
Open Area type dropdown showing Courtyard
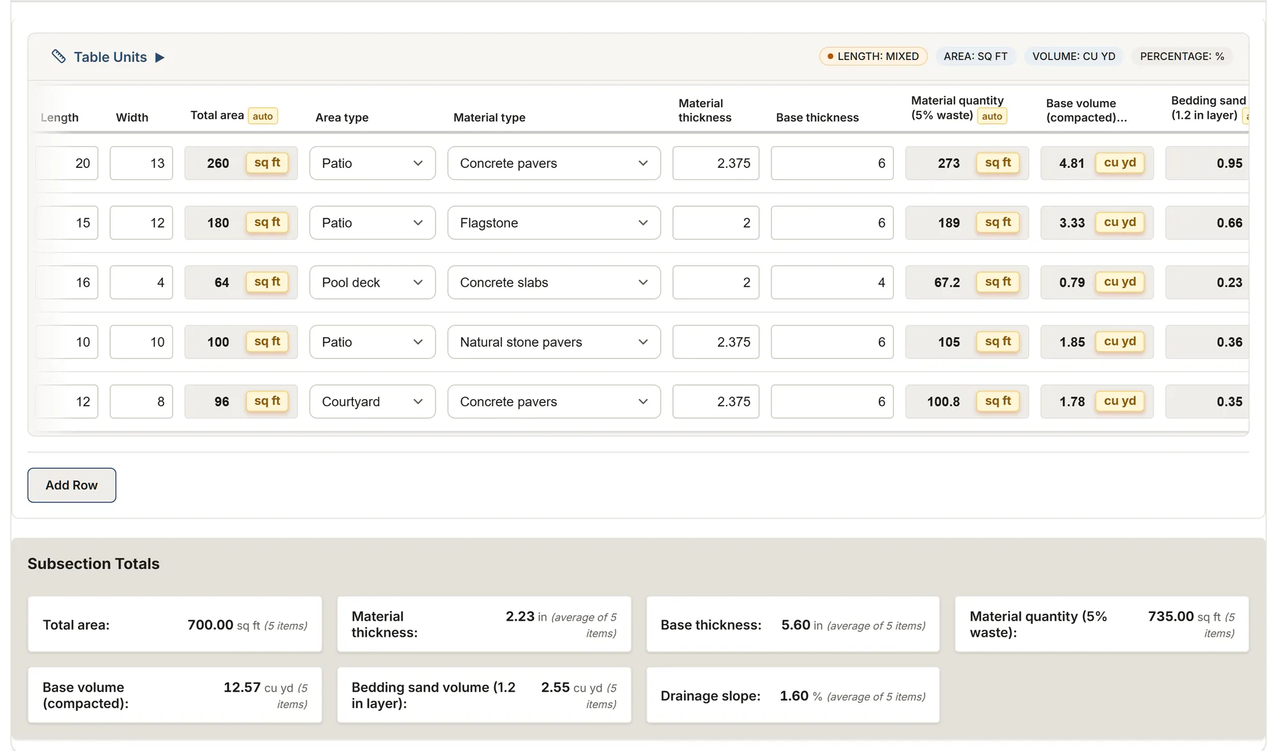pos(372,402)
